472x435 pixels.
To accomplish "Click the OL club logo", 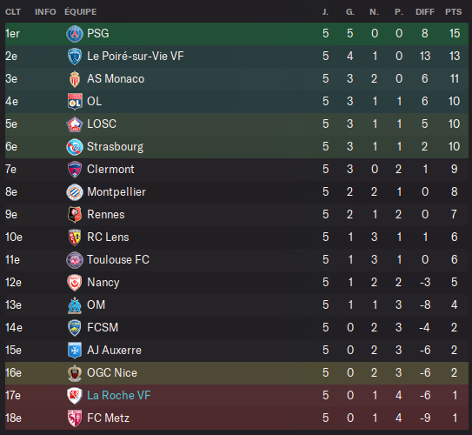I will [x=75, y=102].
